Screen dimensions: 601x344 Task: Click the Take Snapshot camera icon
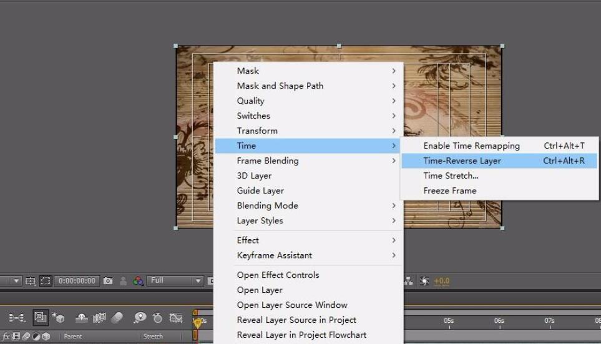pos(109,281)
